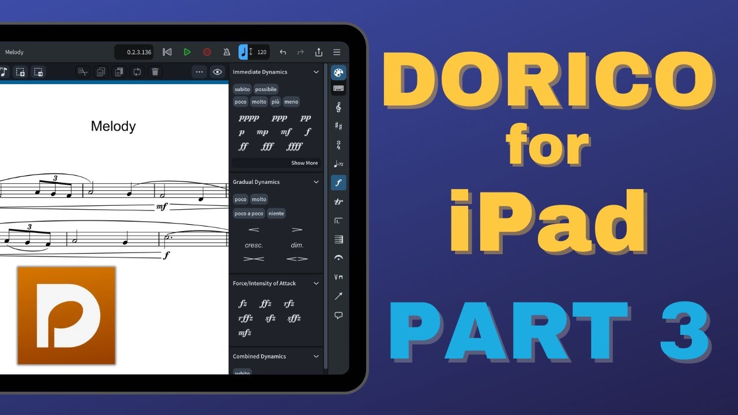Open the Ornaments (tr) panel
Screen dimensions: 738x415
(338, 202)
